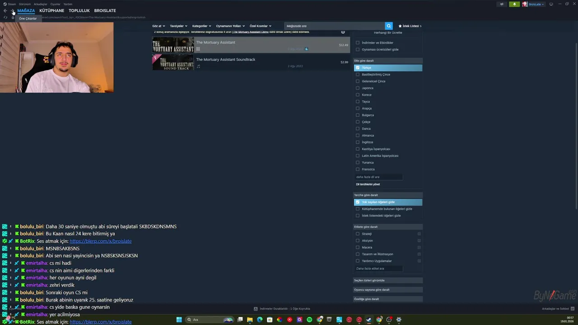Click the Daha fazla etiket ara field
The image size is (578, 325).
(378, 269)
